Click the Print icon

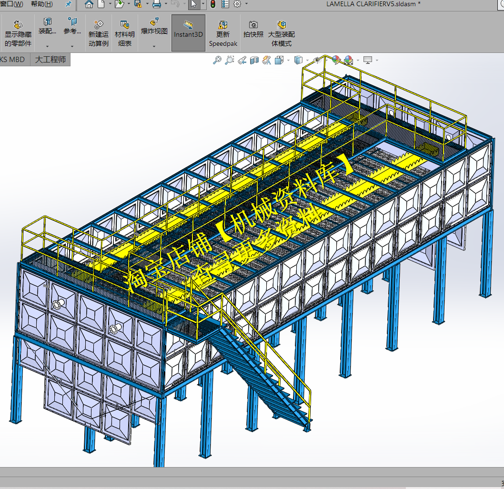[x=156, y=4]
